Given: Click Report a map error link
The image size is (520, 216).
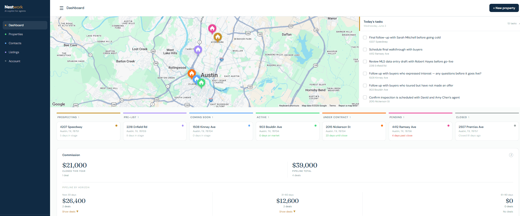Looking at the screenshot, I should click(x=348, y=106).
